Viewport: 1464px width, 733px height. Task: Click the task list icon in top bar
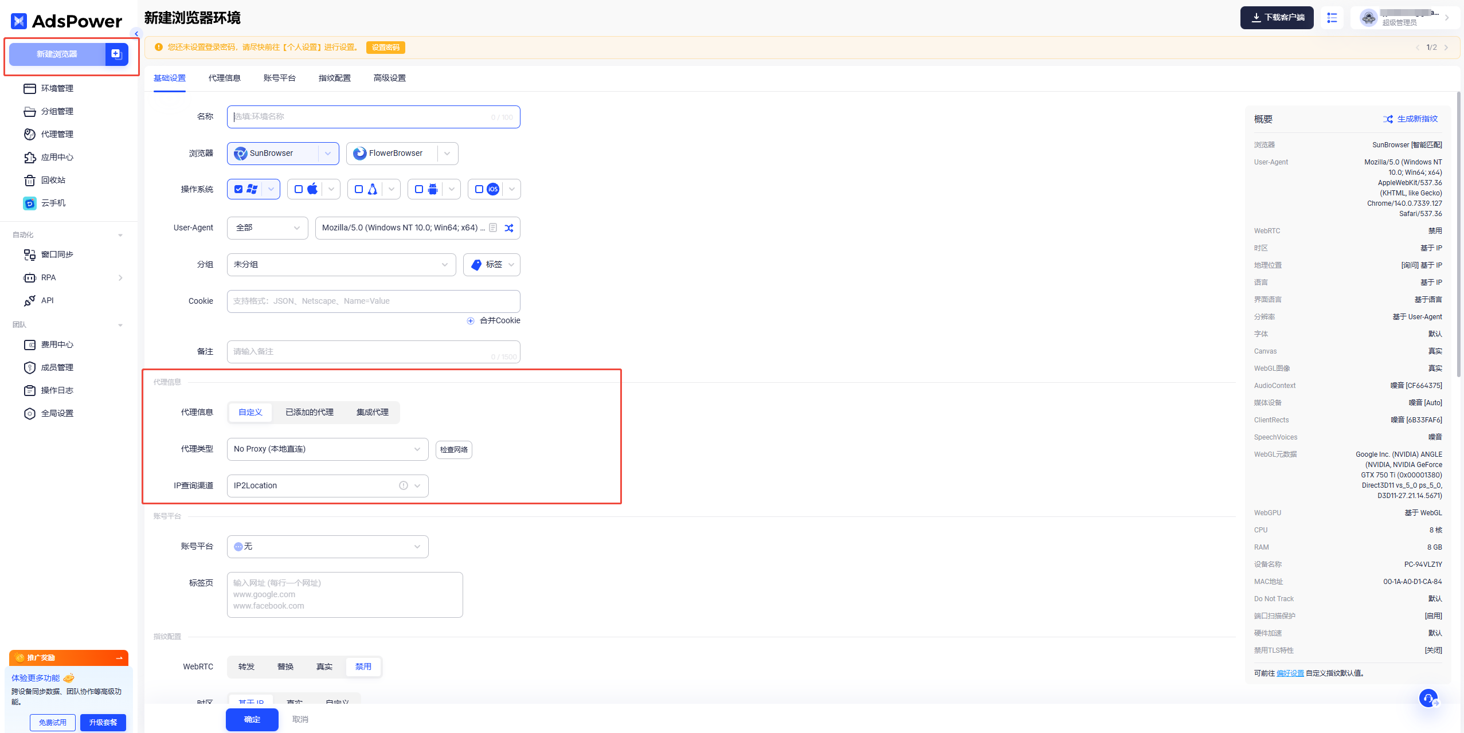(x=1332, y=18)
